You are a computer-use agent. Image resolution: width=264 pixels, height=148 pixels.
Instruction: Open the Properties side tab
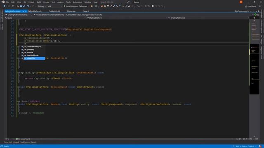tap(262, 14)
